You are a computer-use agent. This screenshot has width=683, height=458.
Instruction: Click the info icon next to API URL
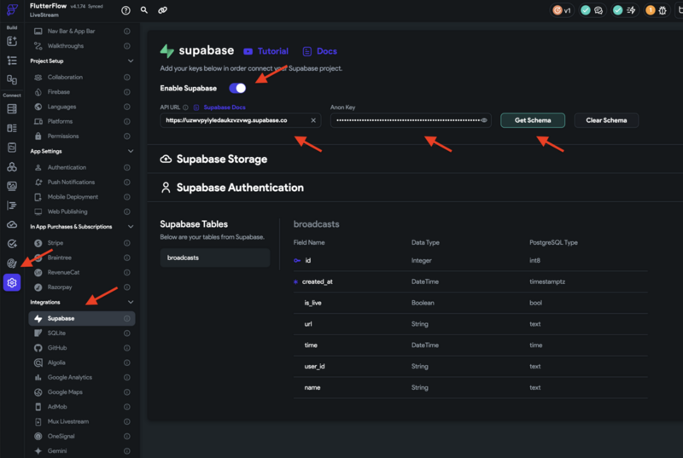point(185,107)
